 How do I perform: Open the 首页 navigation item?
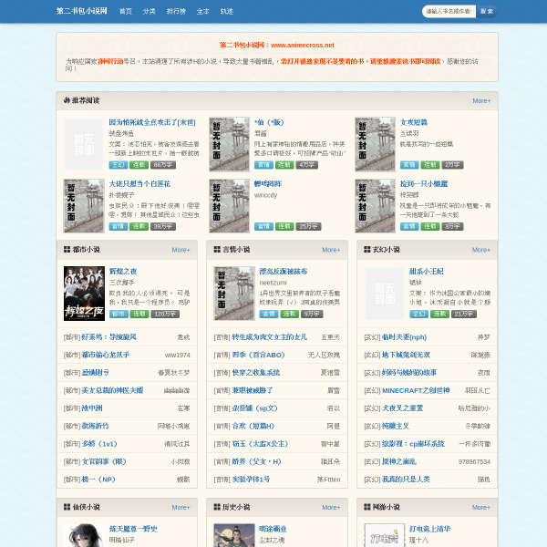(126, 11)
